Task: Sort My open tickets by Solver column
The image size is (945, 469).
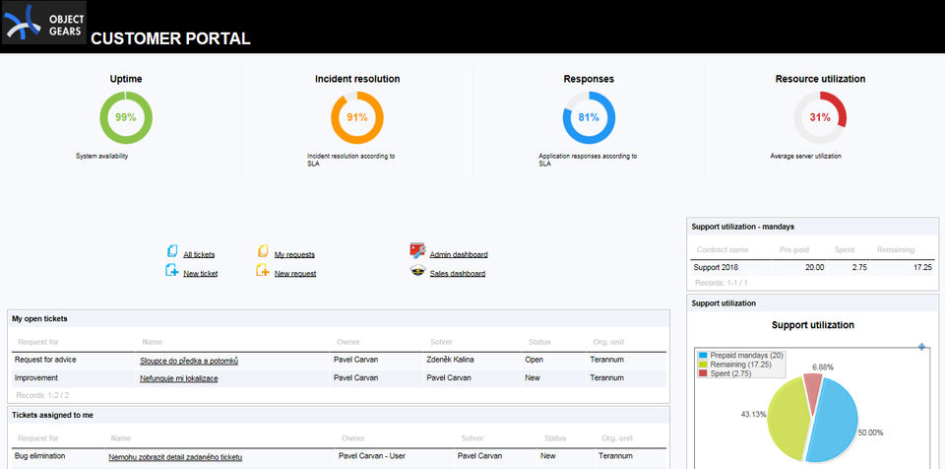Action: 442,342
